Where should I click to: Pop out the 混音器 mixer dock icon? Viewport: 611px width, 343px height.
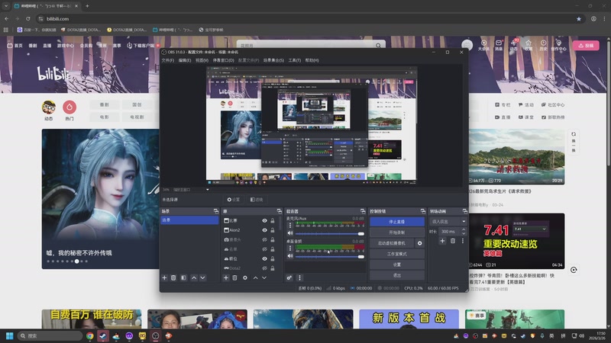point(363,211)
